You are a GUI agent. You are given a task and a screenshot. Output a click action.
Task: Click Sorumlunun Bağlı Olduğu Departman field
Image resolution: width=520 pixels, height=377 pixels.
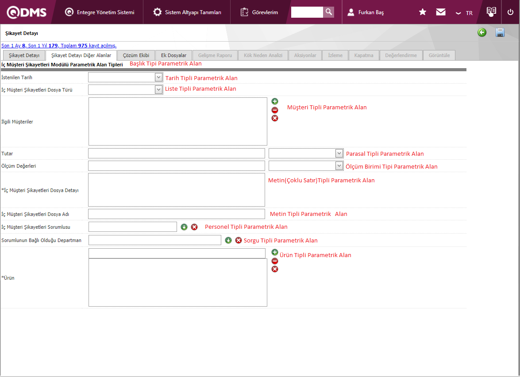(155, 240)
